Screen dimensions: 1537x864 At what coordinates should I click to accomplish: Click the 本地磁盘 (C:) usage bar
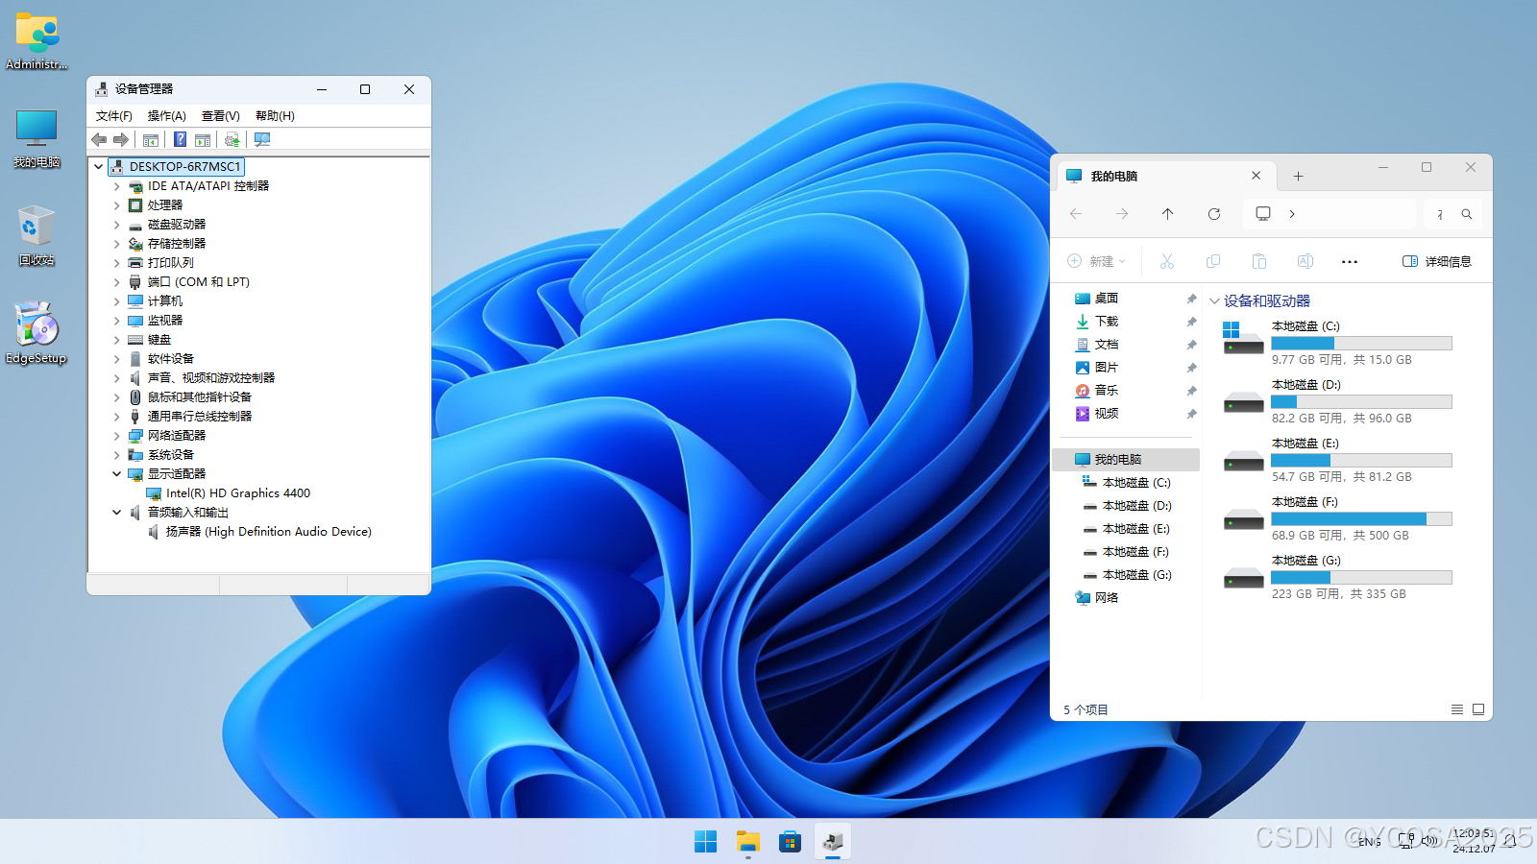(x=1361, y=344)
